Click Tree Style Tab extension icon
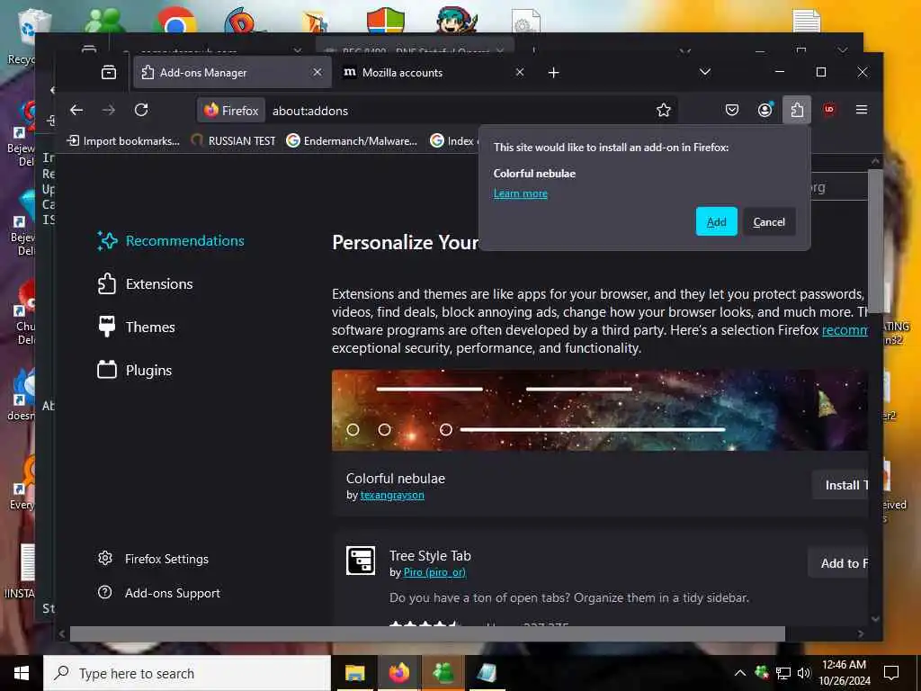 360,561
